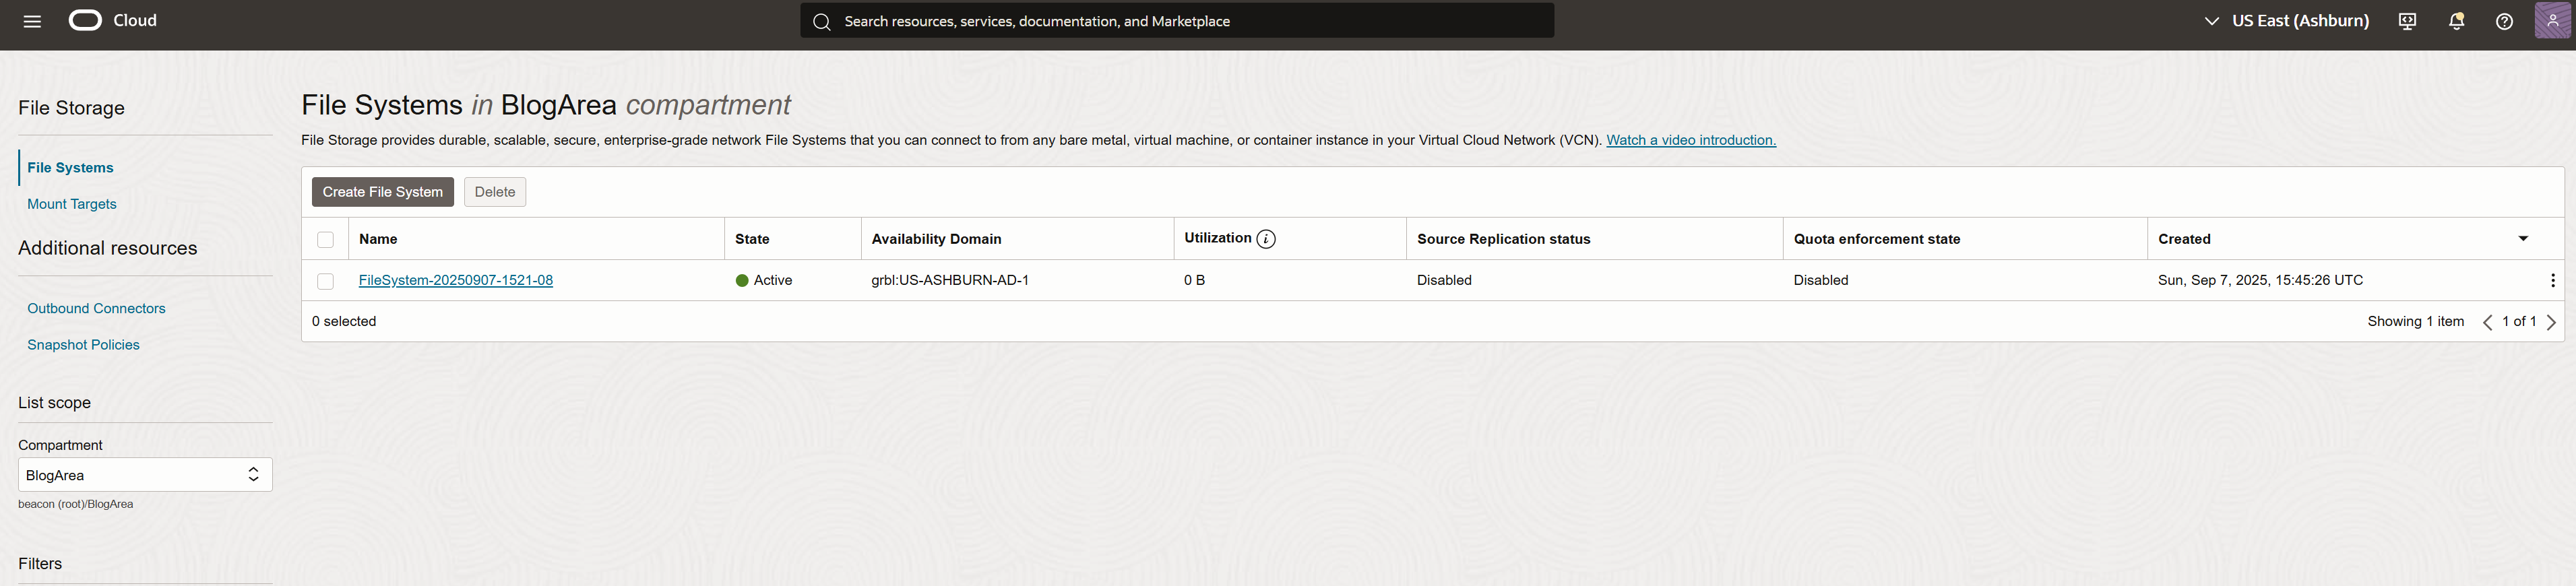
Task: Toggle the Created column sort arrow
Action: coord(2523,239)
